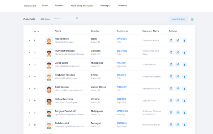The width and height of the screenshot is (213, 134).
Task: Delete the Hayes Boule contact
Action: [184, 41]
